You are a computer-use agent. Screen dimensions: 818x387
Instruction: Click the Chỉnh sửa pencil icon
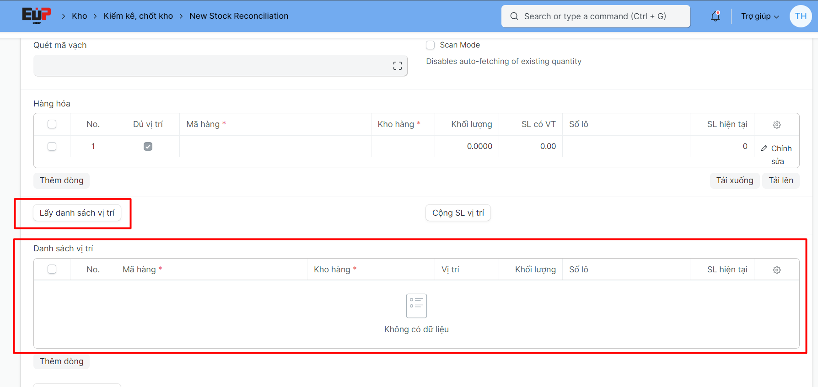click(764, 148)
